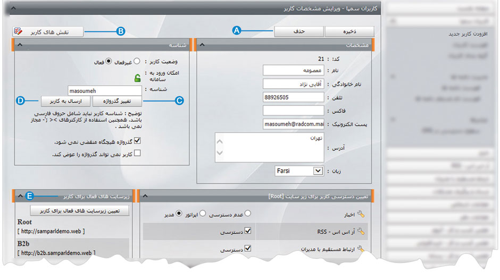
Task: Open the زبان dropdown showing Farsi
Action: pyautogui.click(x=318, y=171)
